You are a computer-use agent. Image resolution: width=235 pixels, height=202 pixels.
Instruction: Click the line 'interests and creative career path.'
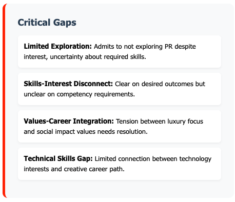pos(74,169)
